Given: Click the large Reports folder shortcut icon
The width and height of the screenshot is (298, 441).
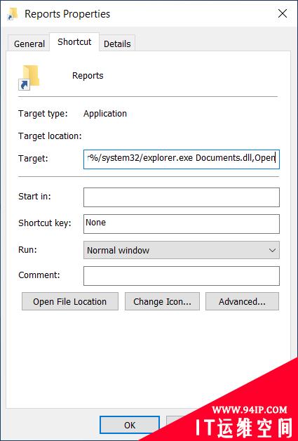Looking at the screenshot, I should pyautogui.click(x=29, y=77).
